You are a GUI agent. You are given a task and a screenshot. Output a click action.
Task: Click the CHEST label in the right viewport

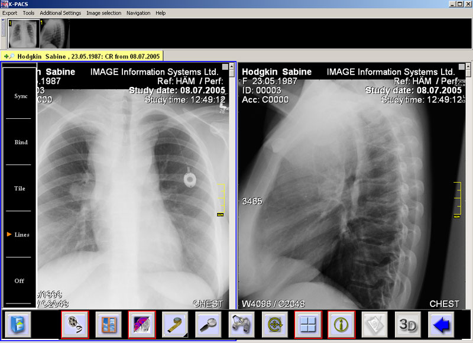[445, 303]
